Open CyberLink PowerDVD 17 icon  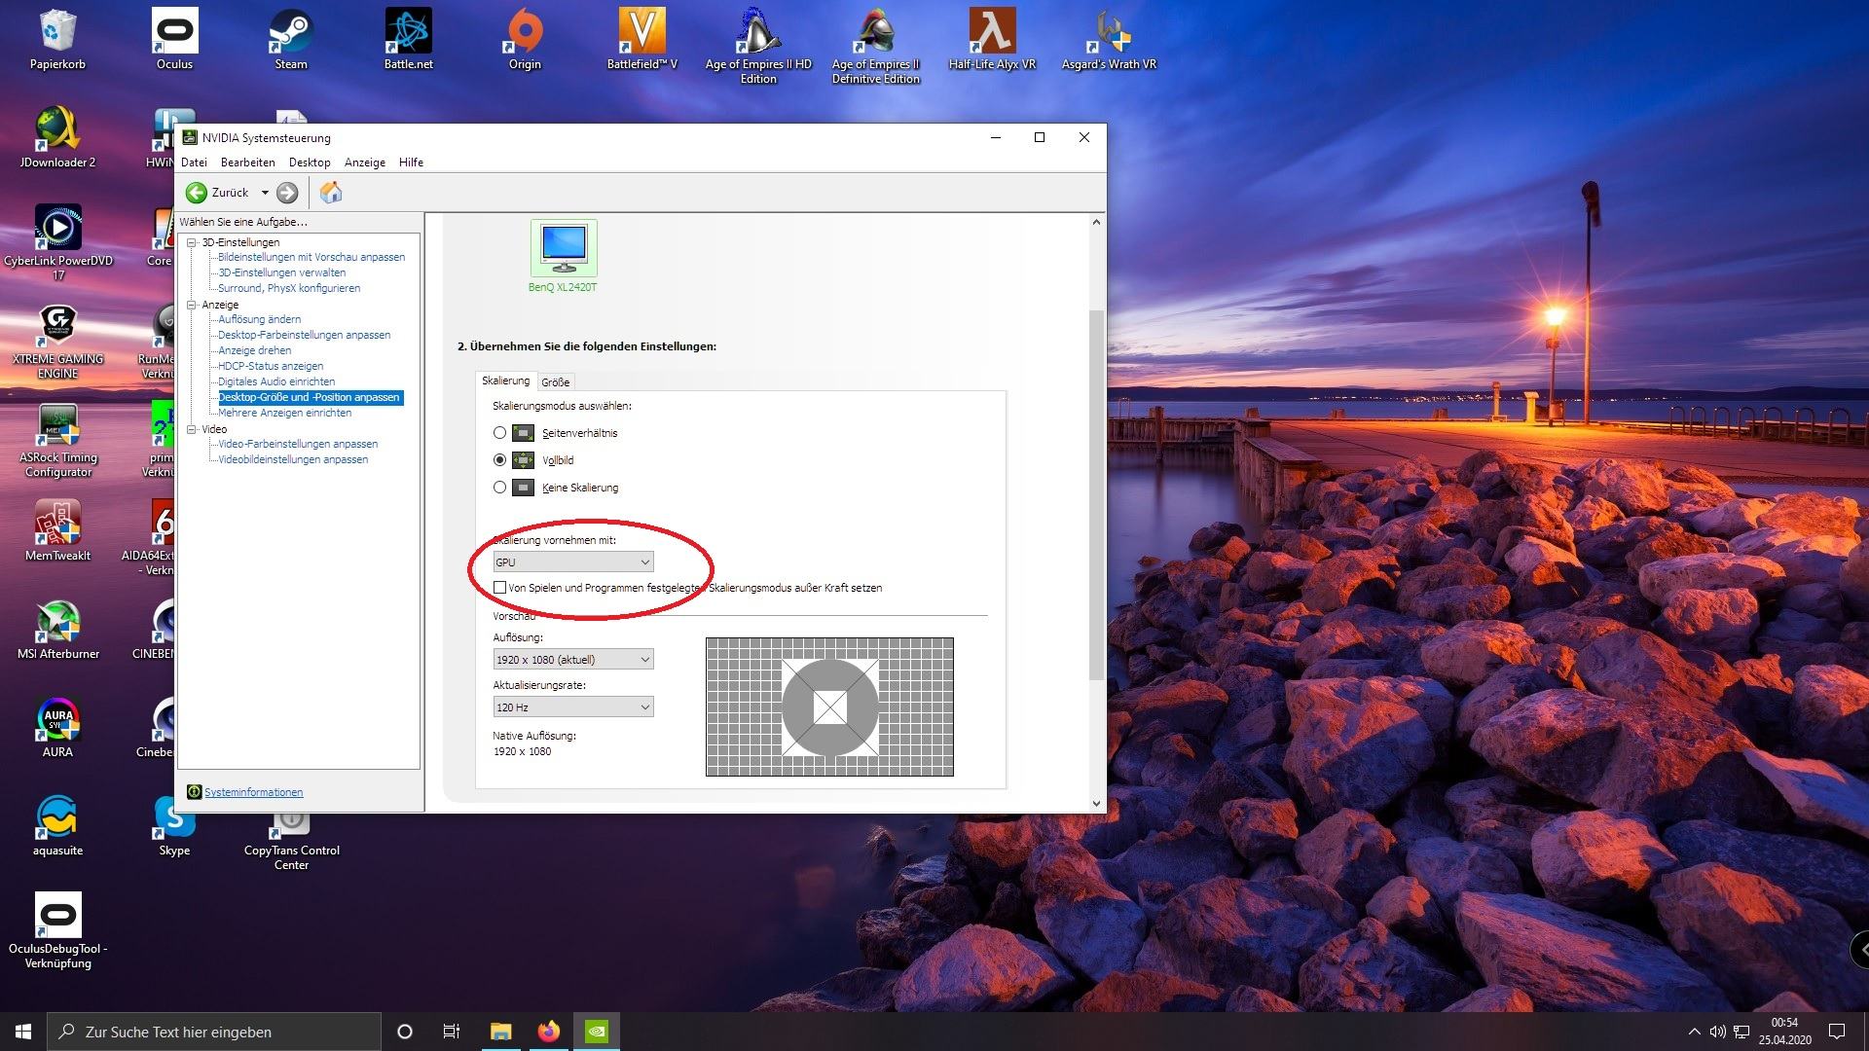click(x=57, y=243)
